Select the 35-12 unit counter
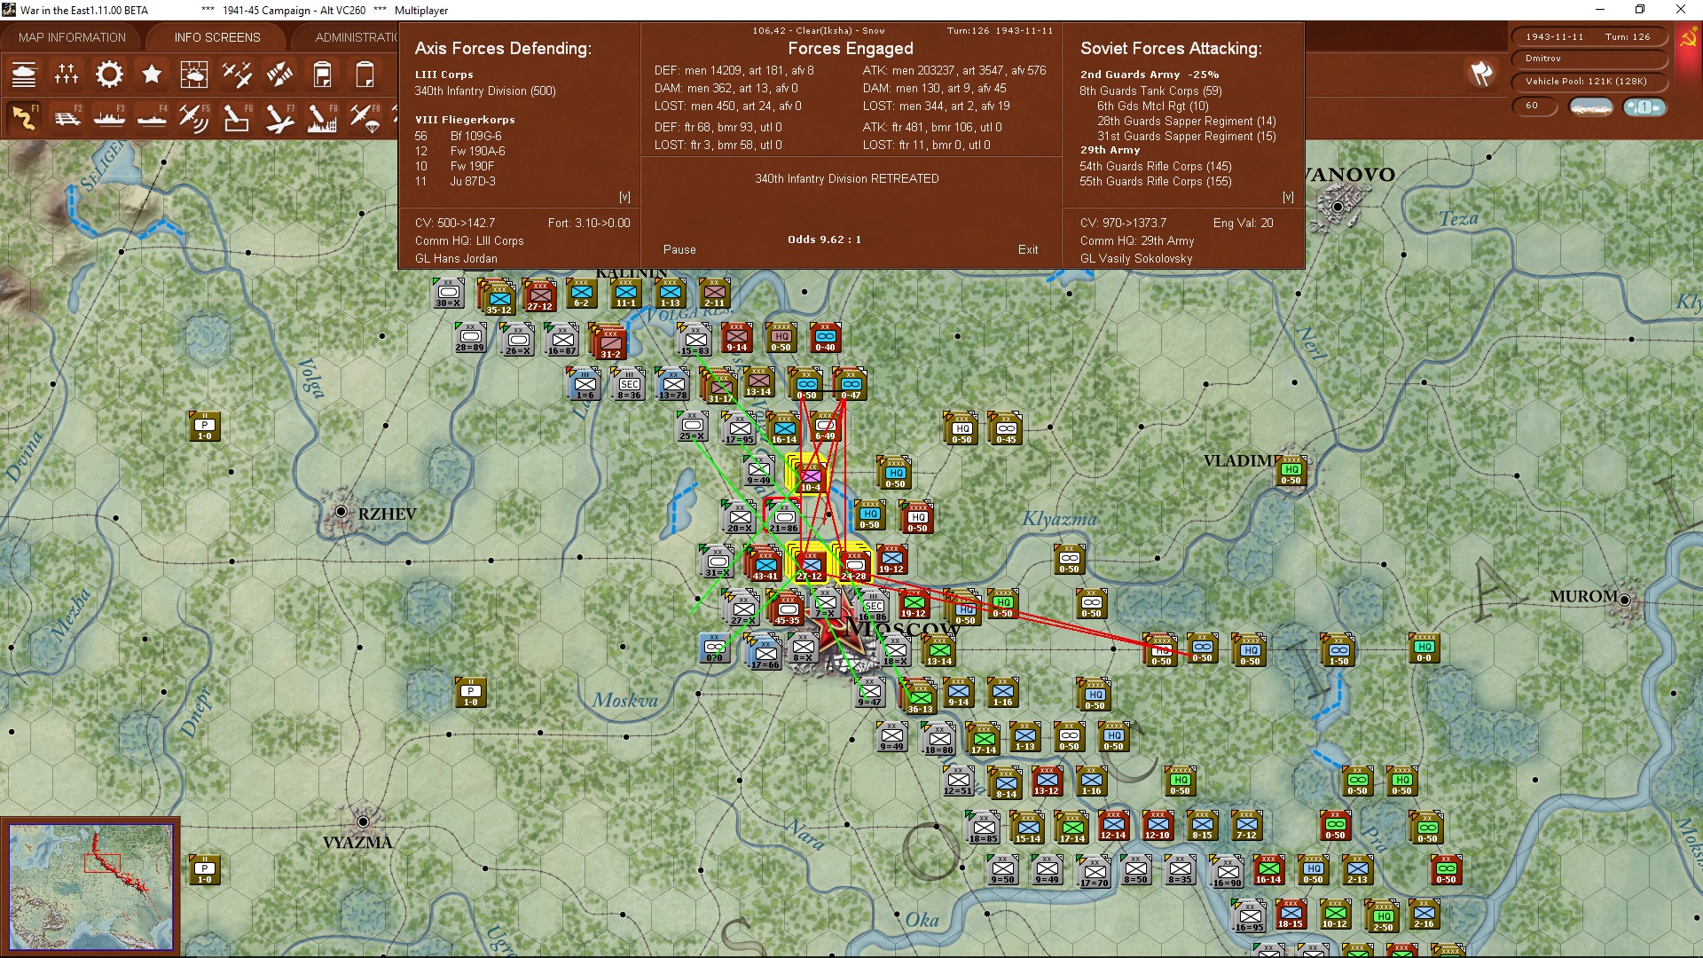Viewport: 1703px width, 958px height. coord(498,299)
